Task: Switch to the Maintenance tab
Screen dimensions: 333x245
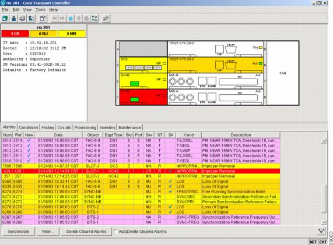Action: [x=130, y=127]
